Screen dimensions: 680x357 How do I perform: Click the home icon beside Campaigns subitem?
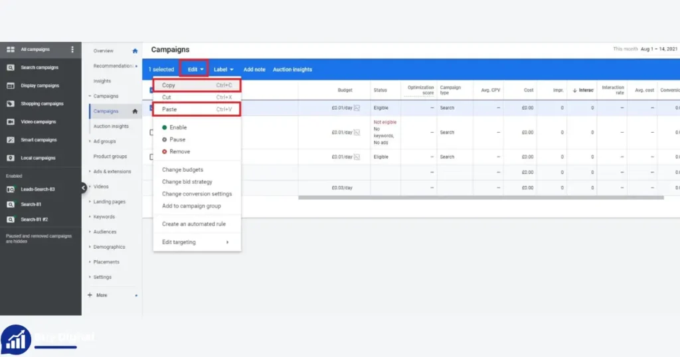coord(135,111)
